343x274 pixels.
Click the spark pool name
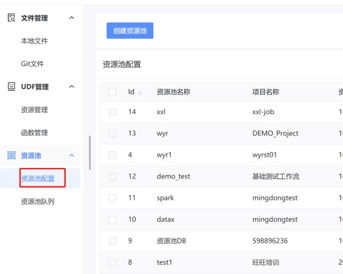pyautogui.click(x=166, y=198)
